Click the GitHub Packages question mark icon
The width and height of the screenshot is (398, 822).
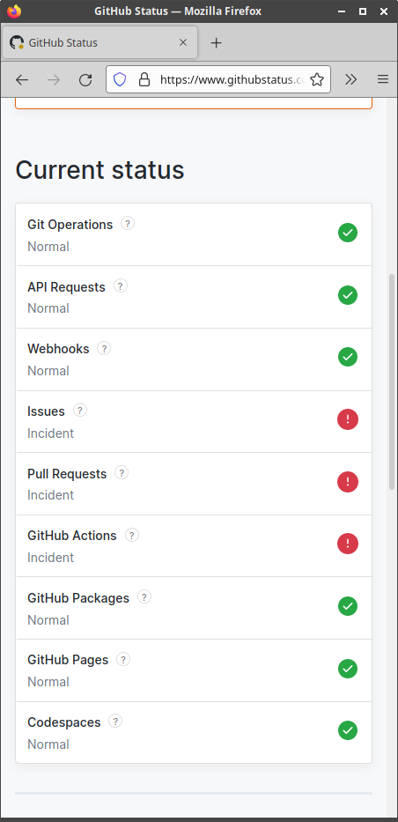point(144,597)
